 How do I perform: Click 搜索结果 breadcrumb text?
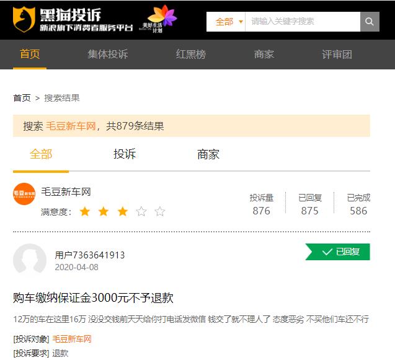pos(62,98)
